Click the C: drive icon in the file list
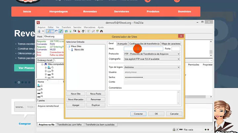The height and width of the screenshot is (133, 238). (x=39, y=86)
